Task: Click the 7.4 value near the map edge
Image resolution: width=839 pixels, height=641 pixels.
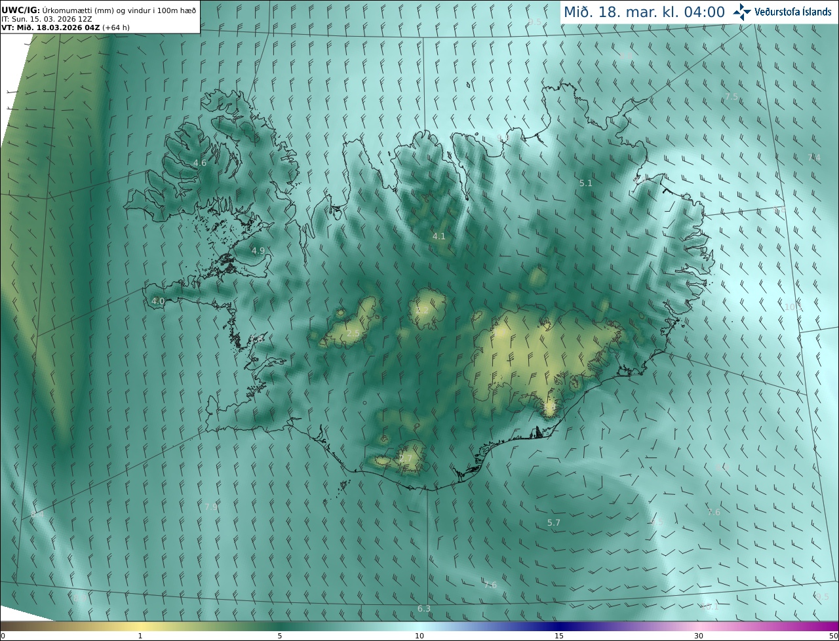Action: [814, 157]
